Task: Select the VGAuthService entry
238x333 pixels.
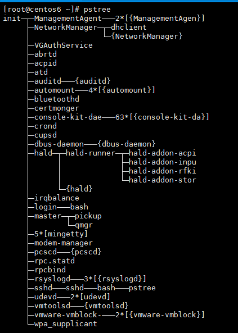Action: (64, 45)
